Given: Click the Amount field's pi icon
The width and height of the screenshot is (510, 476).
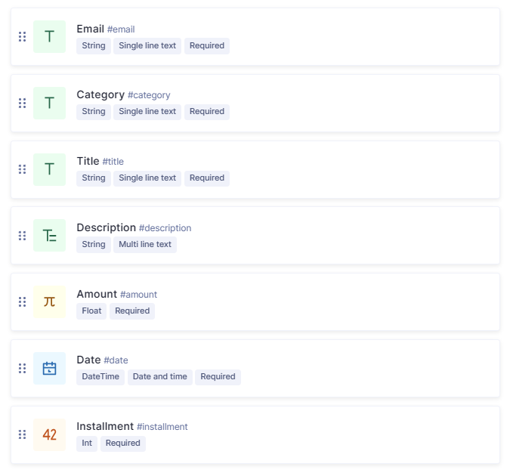Looking at the screenshot, I should point(49,302).
